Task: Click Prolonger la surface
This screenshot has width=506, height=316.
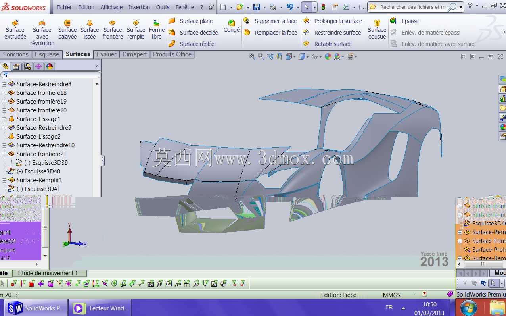Action: (333, 21)
